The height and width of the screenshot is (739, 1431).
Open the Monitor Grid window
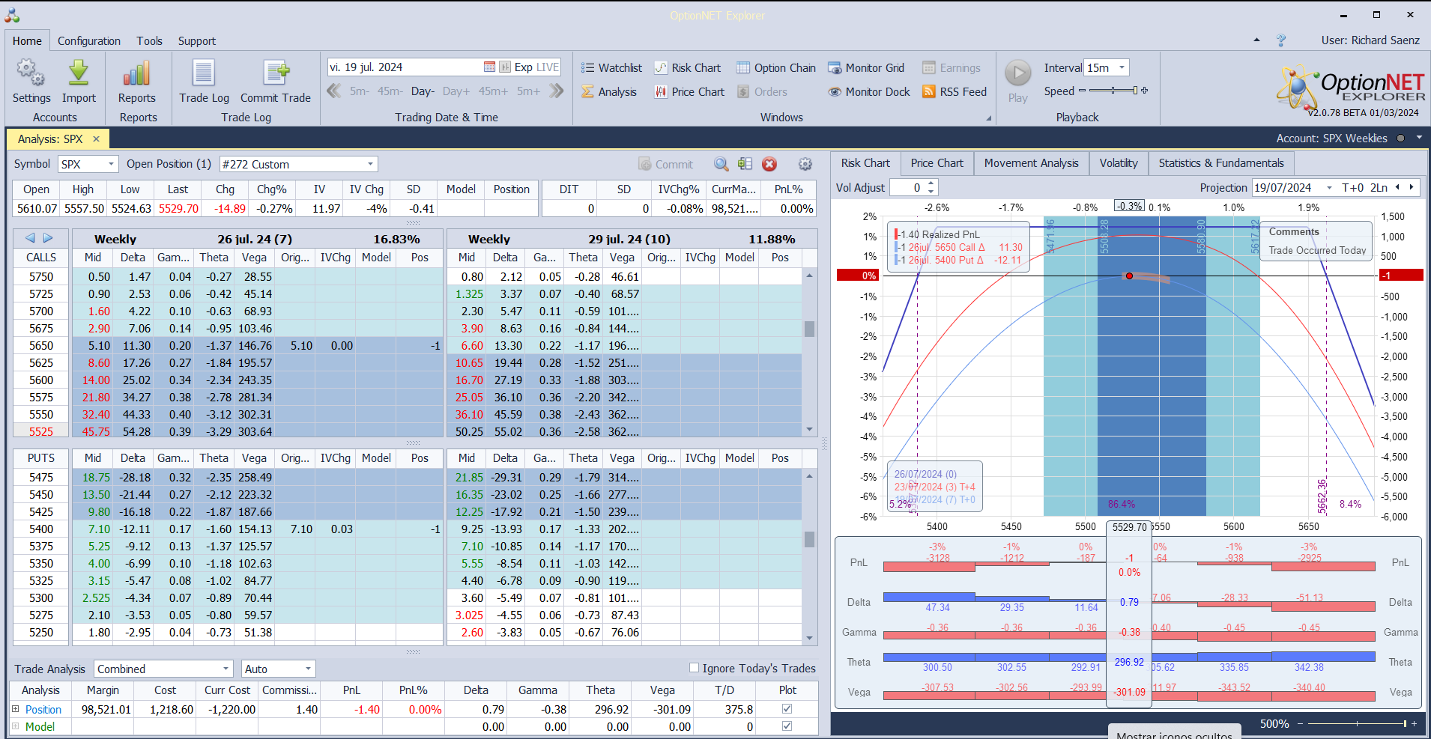866,68
